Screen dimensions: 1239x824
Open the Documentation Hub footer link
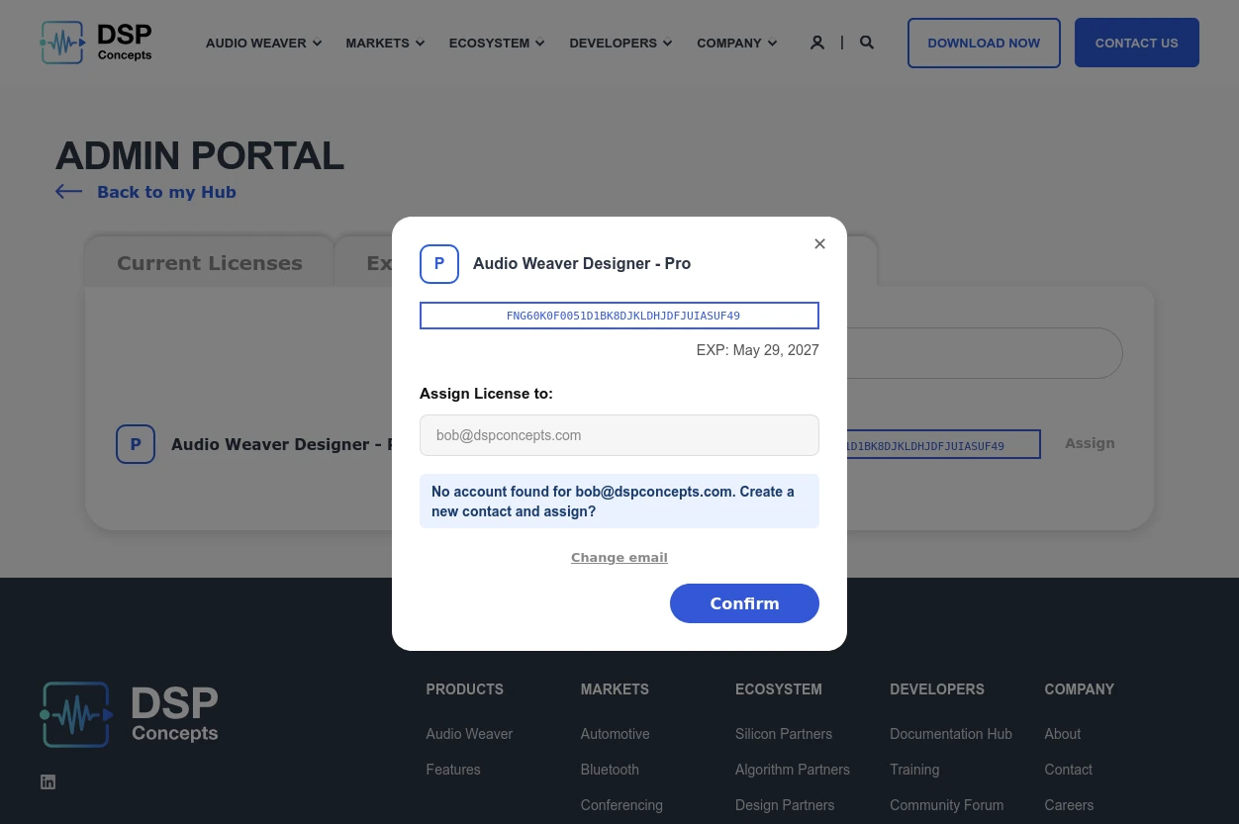point(951,734)
